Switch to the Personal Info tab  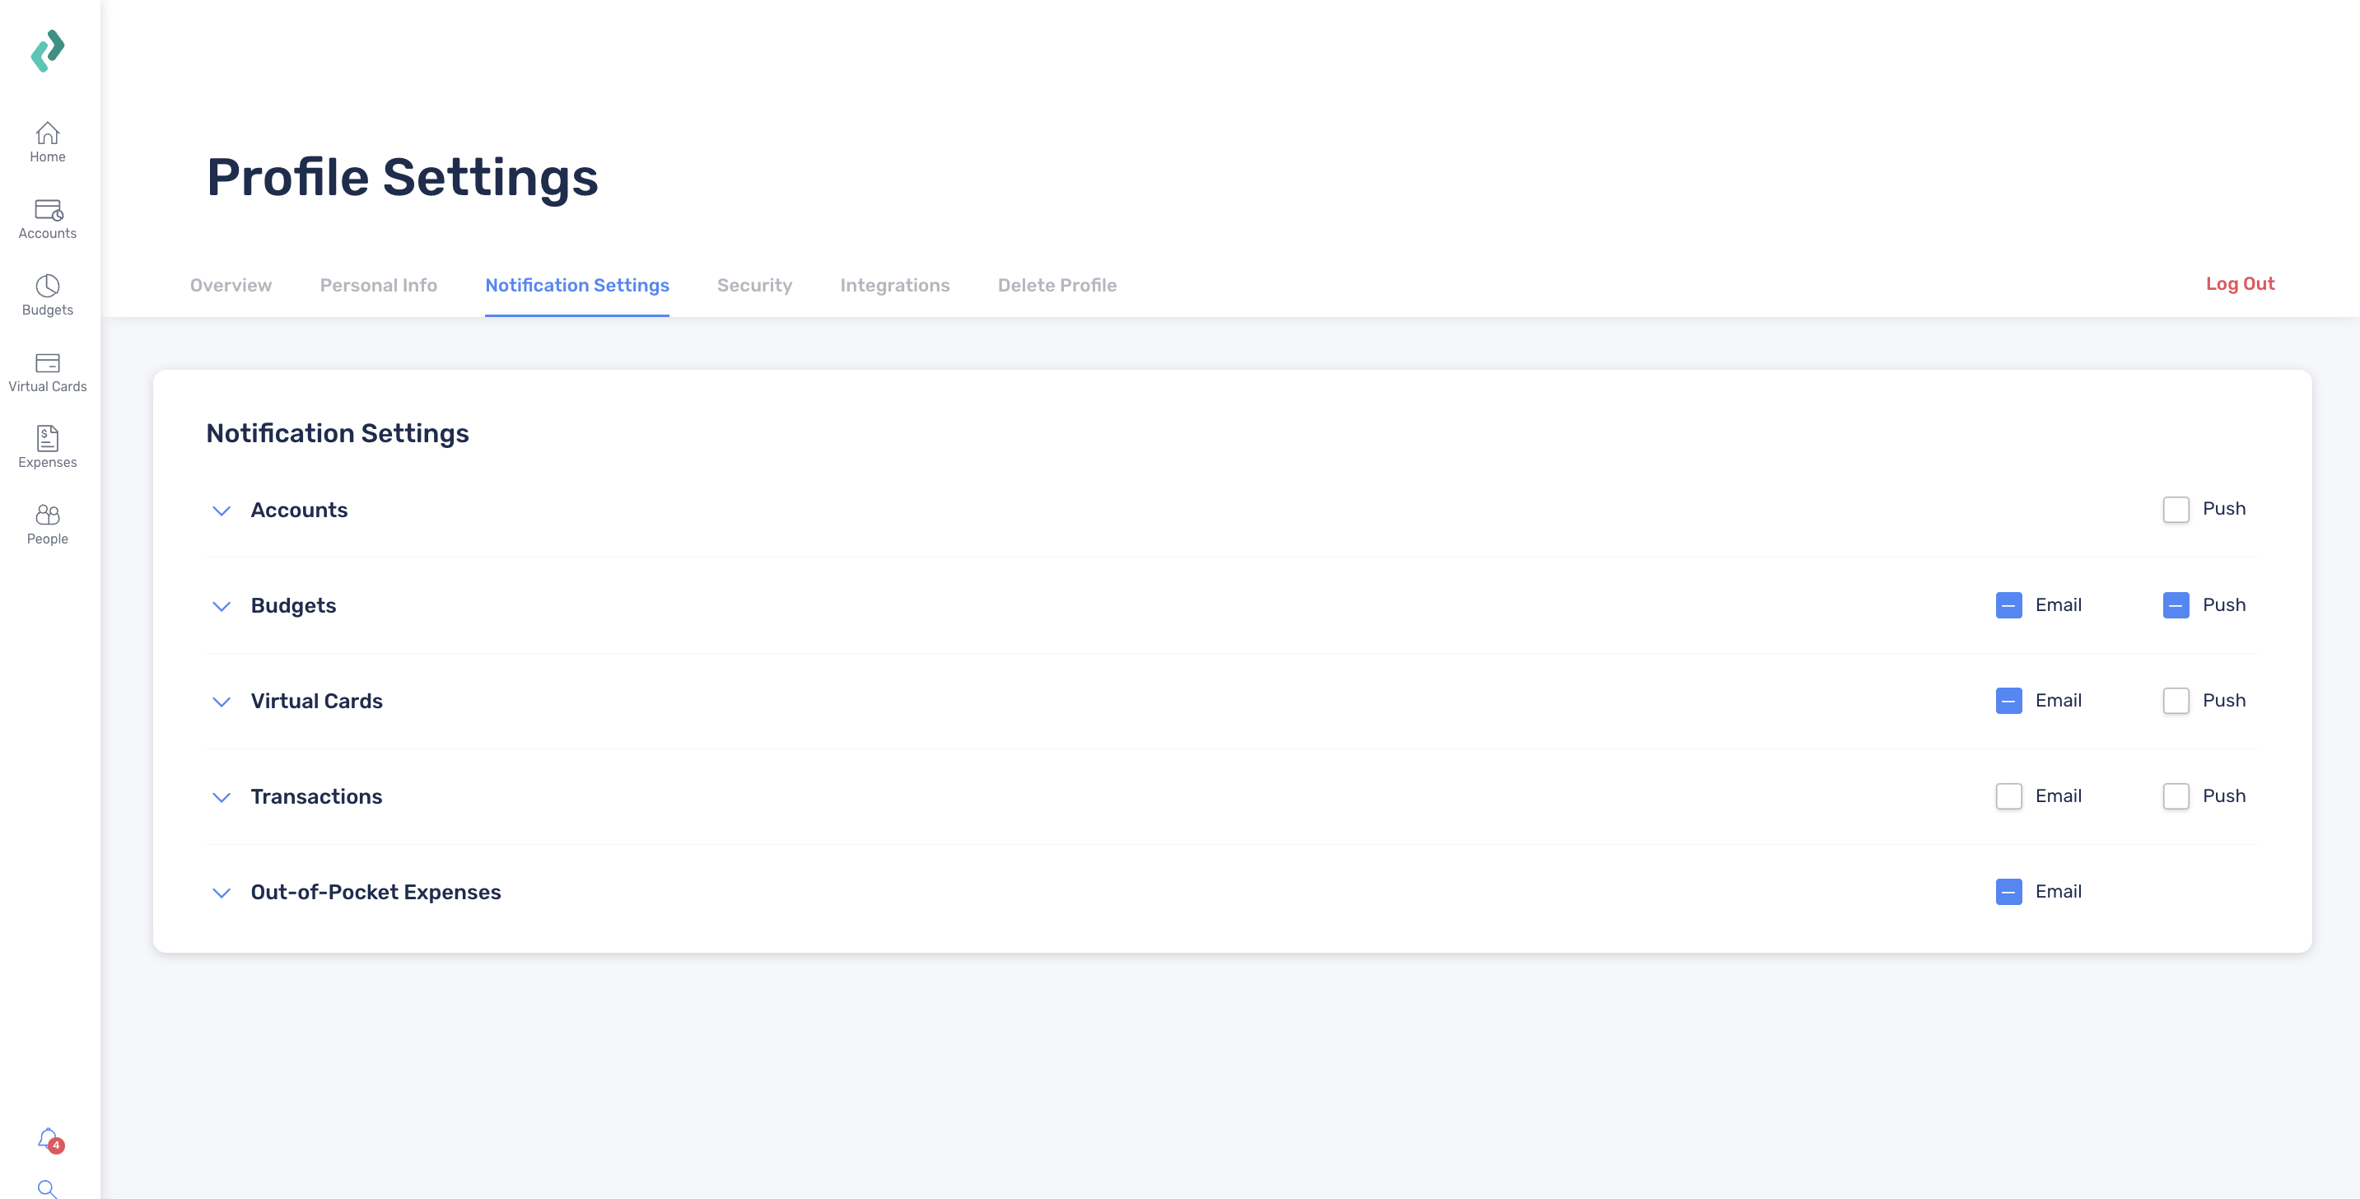pyautogui.click(x=378, y=285)
